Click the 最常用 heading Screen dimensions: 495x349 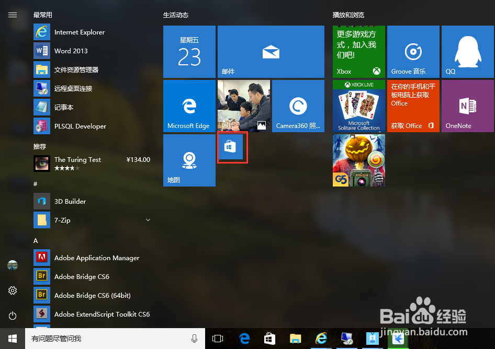click(42, 15)
